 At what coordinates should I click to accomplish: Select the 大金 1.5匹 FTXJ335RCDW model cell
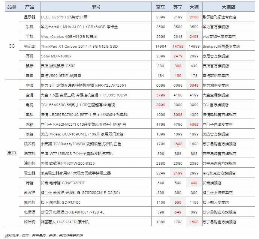(x=96, y=95)
